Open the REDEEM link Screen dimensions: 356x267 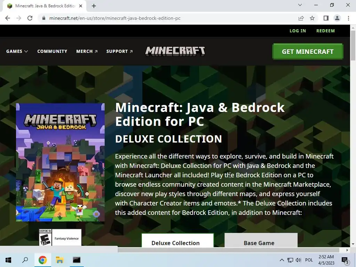click(x=325, y=31)
